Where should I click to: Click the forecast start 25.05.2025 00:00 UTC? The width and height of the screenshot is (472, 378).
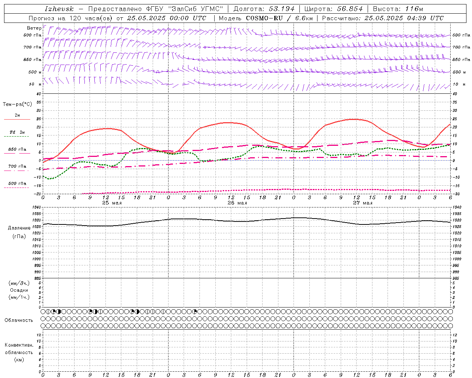(166, 18)
